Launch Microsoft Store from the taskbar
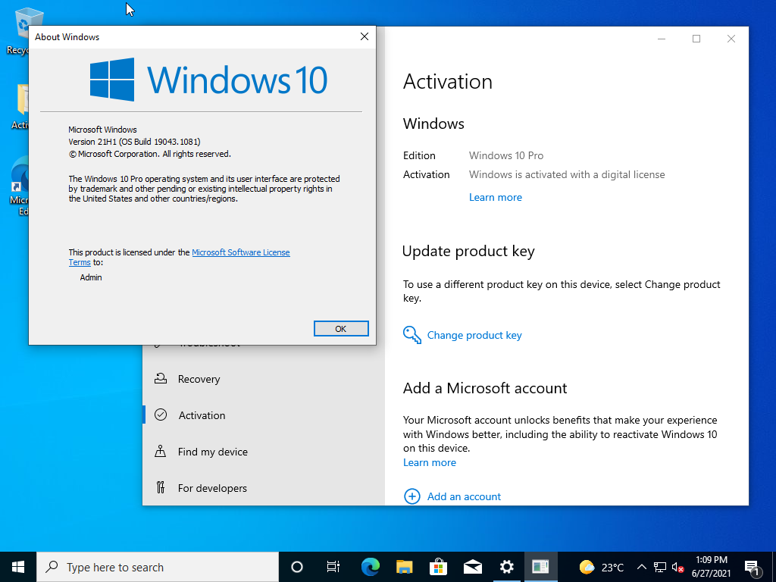This screenshot has height=582, width=776. point(439,567)
